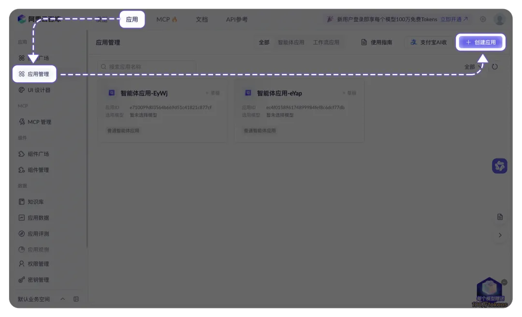The image size is (522, 317).
Task: Expand the right-edge side panel arrow
Action: (x=500, y=236)
